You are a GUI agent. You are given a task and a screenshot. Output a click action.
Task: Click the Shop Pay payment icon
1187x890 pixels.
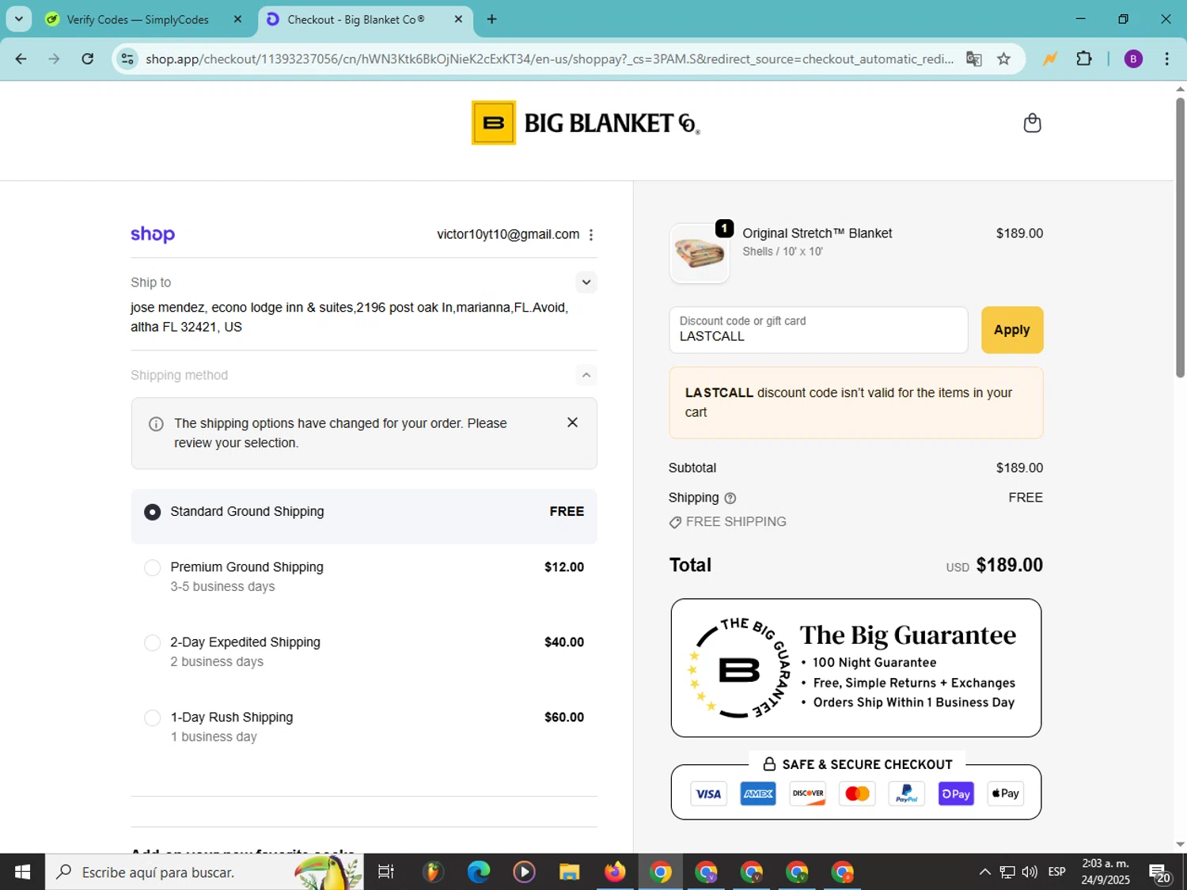click(x=956, y=793)
